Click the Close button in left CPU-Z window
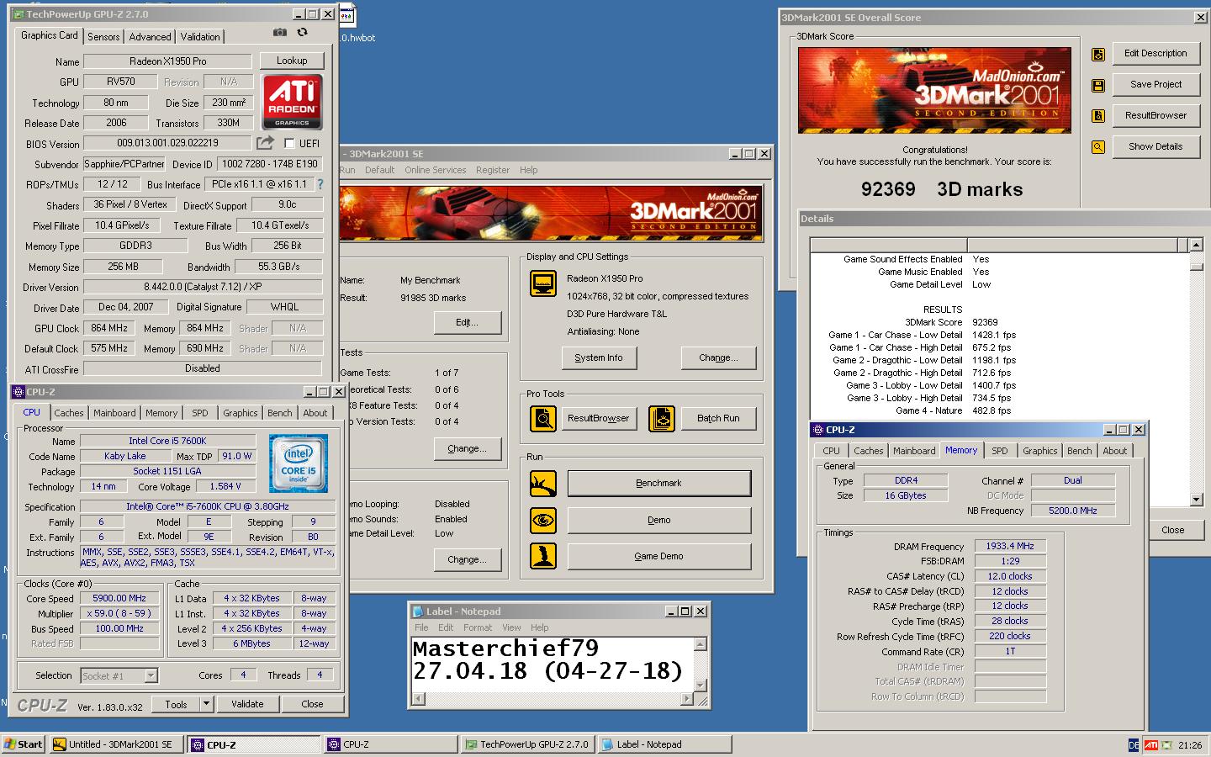 [312, 704]
